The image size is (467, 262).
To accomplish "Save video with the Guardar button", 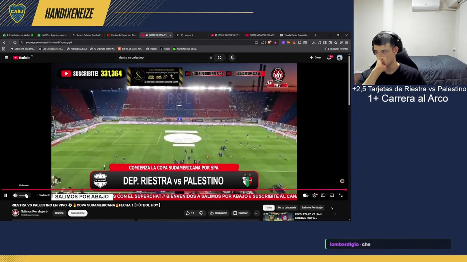I will [240, 213].
